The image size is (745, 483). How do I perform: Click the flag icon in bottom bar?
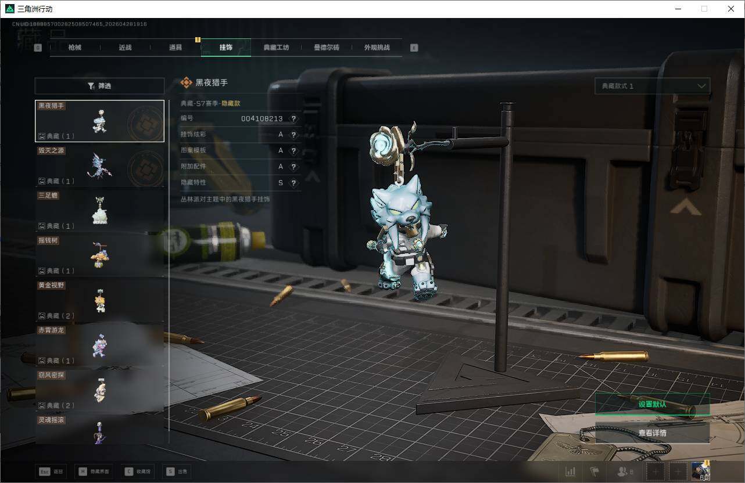pyautogui.click(x=594, y=472)
